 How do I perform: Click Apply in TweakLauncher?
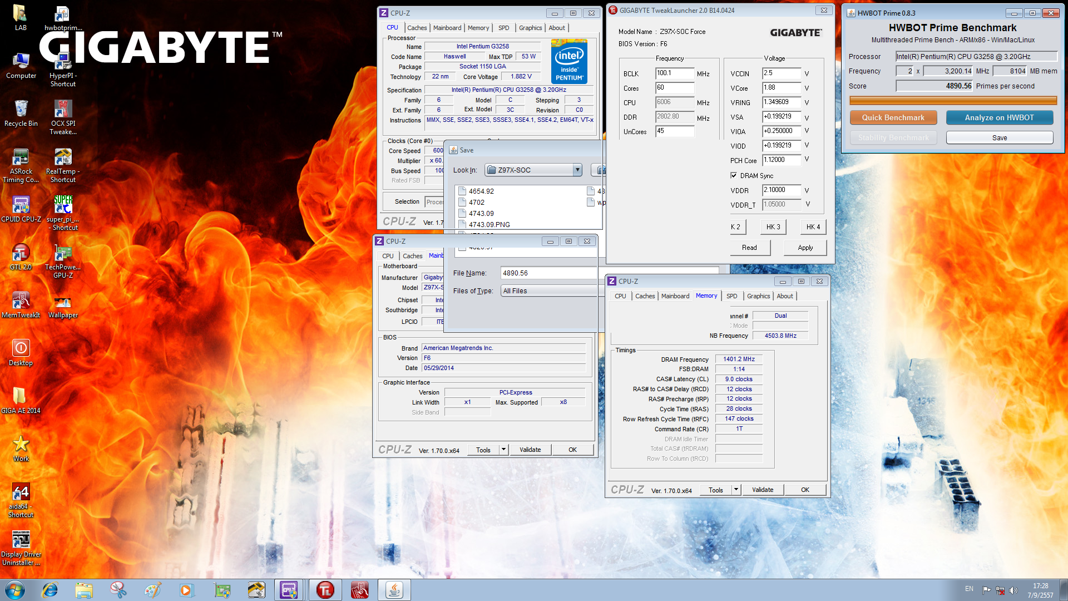pos(805,248)
